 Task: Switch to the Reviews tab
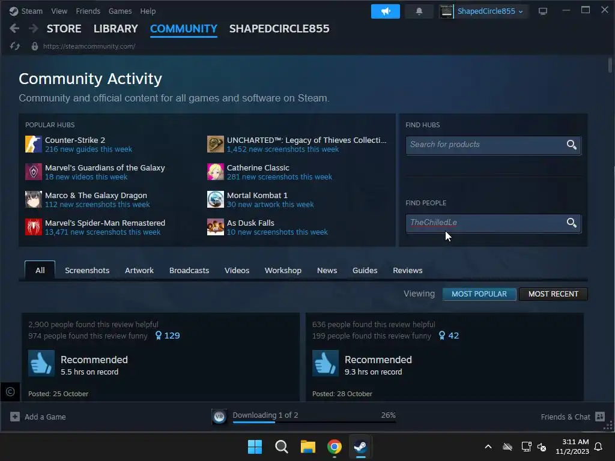[408, 271]
